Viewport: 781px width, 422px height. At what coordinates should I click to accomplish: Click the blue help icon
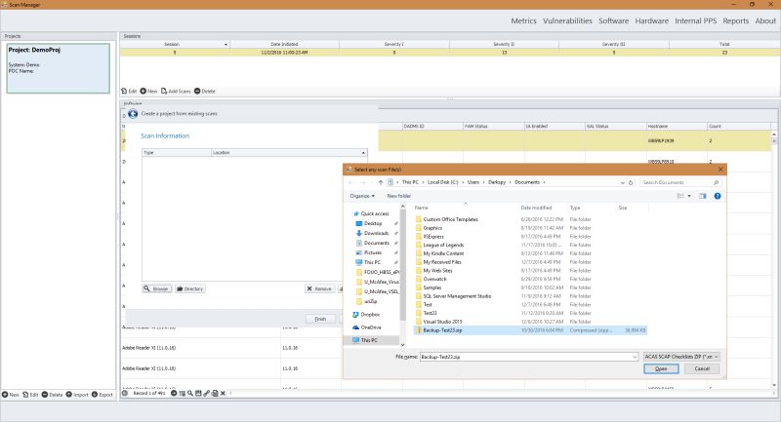718,196
